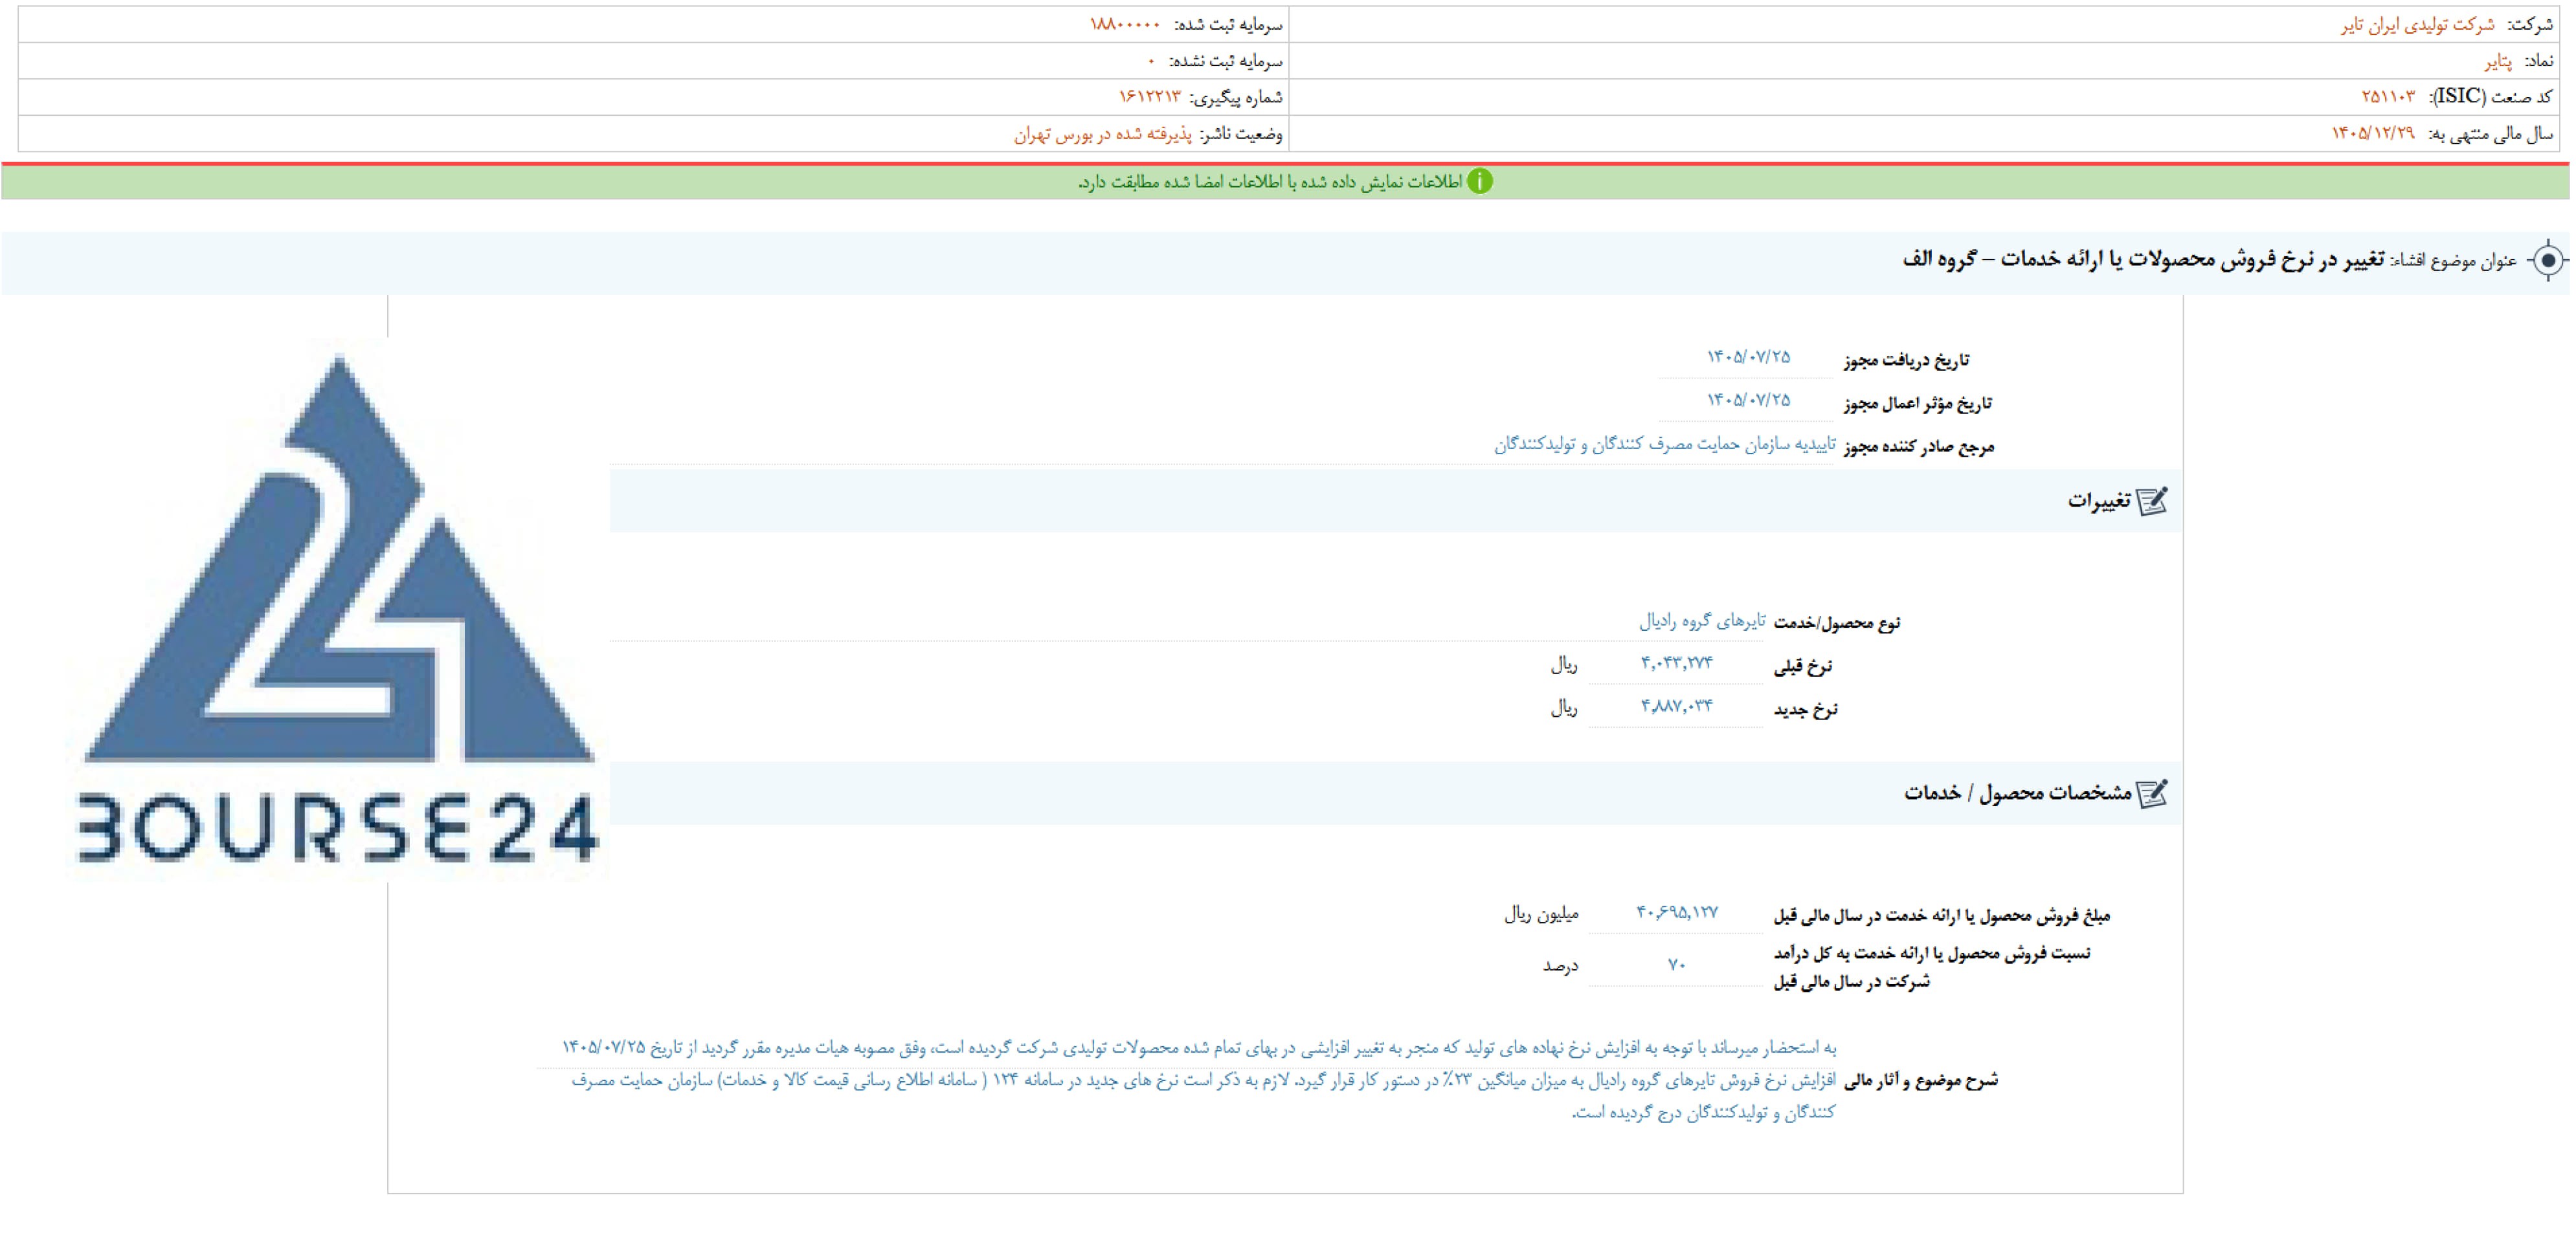
Task: Open company name شرکت تولیدی ایران تایر
Action: tap(2417, 25)
